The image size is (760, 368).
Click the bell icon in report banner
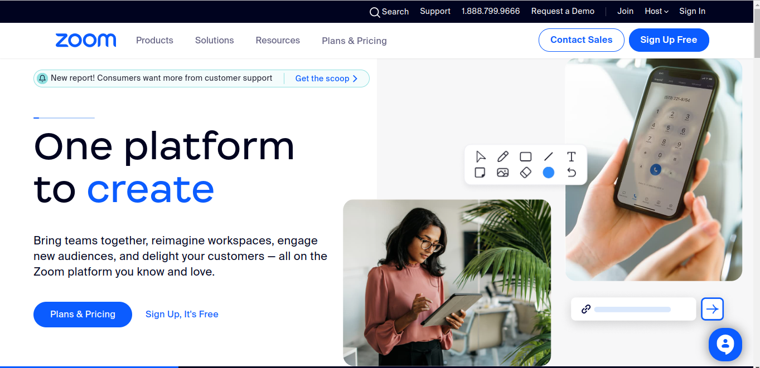(42, 78)
